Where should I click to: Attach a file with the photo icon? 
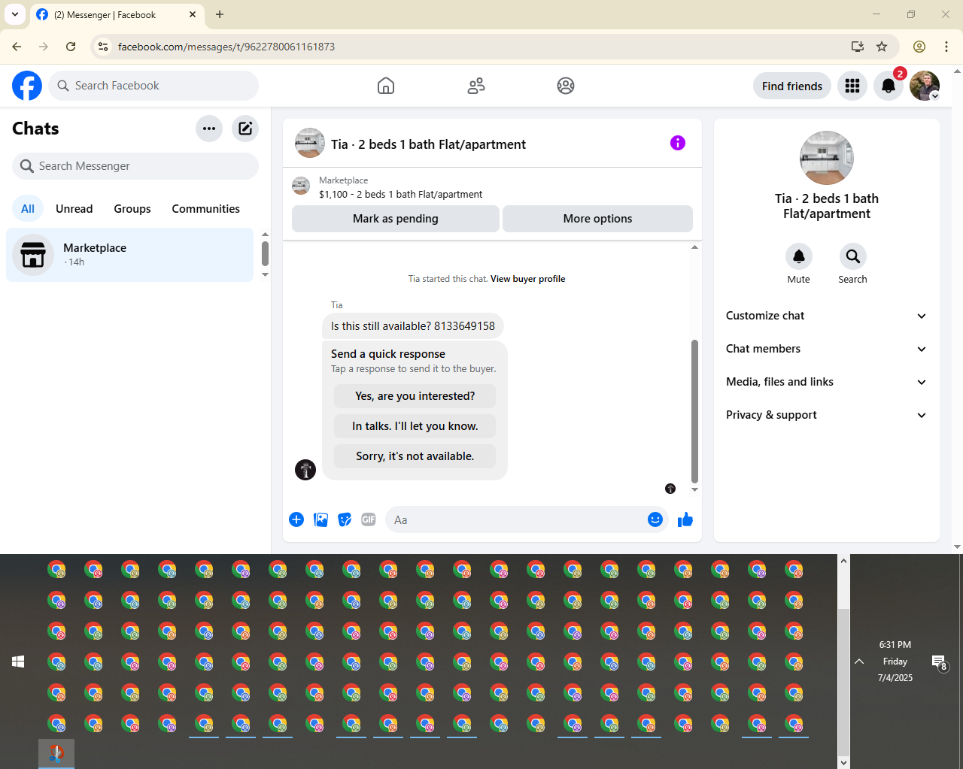320,519
